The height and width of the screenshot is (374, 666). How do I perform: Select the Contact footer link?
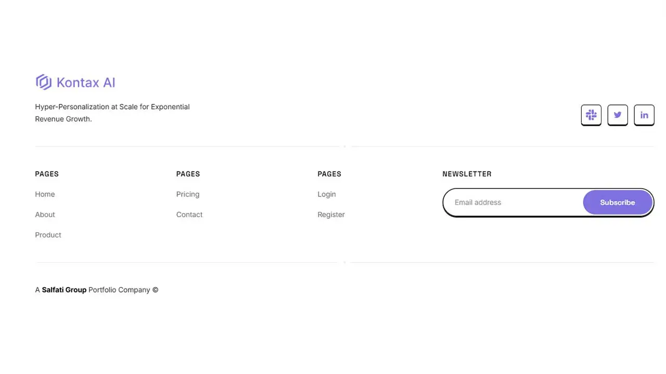click(189, 215)
